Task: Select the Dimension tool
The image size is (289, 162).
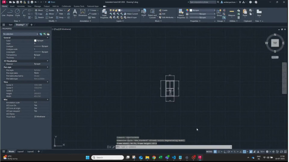Action: pos(83,13)
